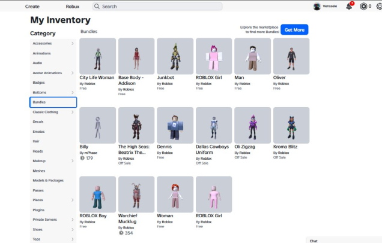Screen dimensions: 382x243
Task: Open the Oli Zigzag bundle thumbnail
Action: 253,125
